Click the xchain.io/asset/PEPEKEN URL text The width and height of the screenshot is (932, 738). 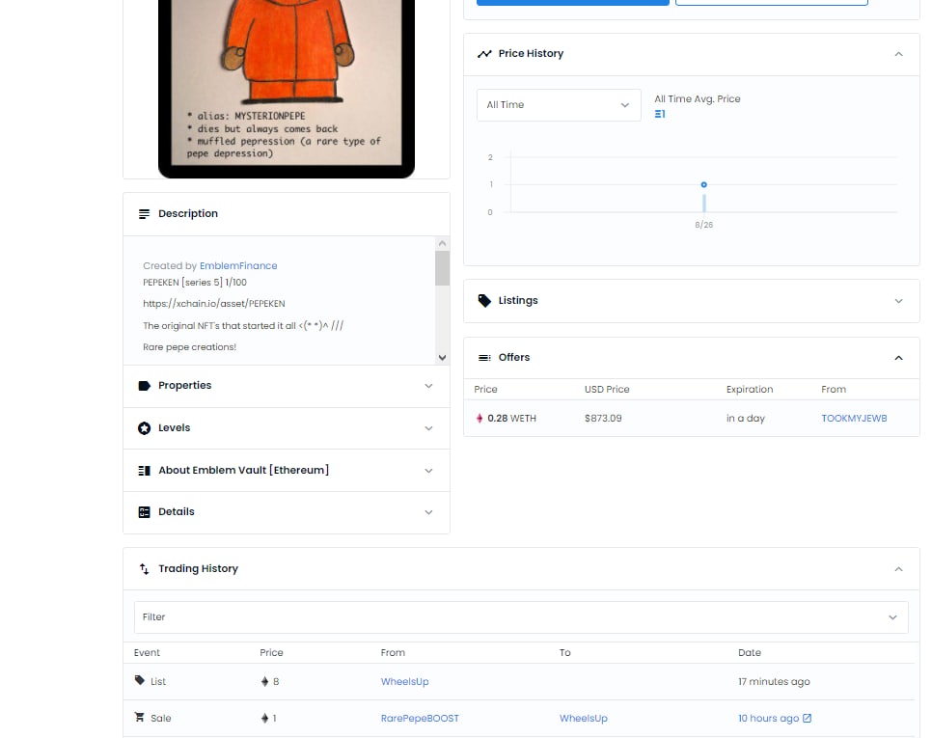[x=214, y=304]
